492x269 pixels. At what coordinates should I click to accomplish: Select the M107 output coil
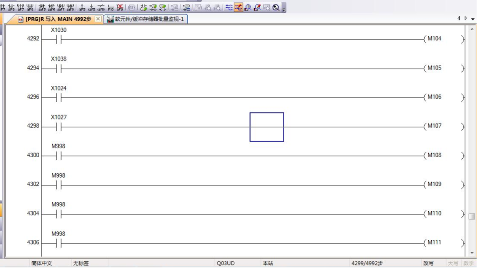coord(444,126)
